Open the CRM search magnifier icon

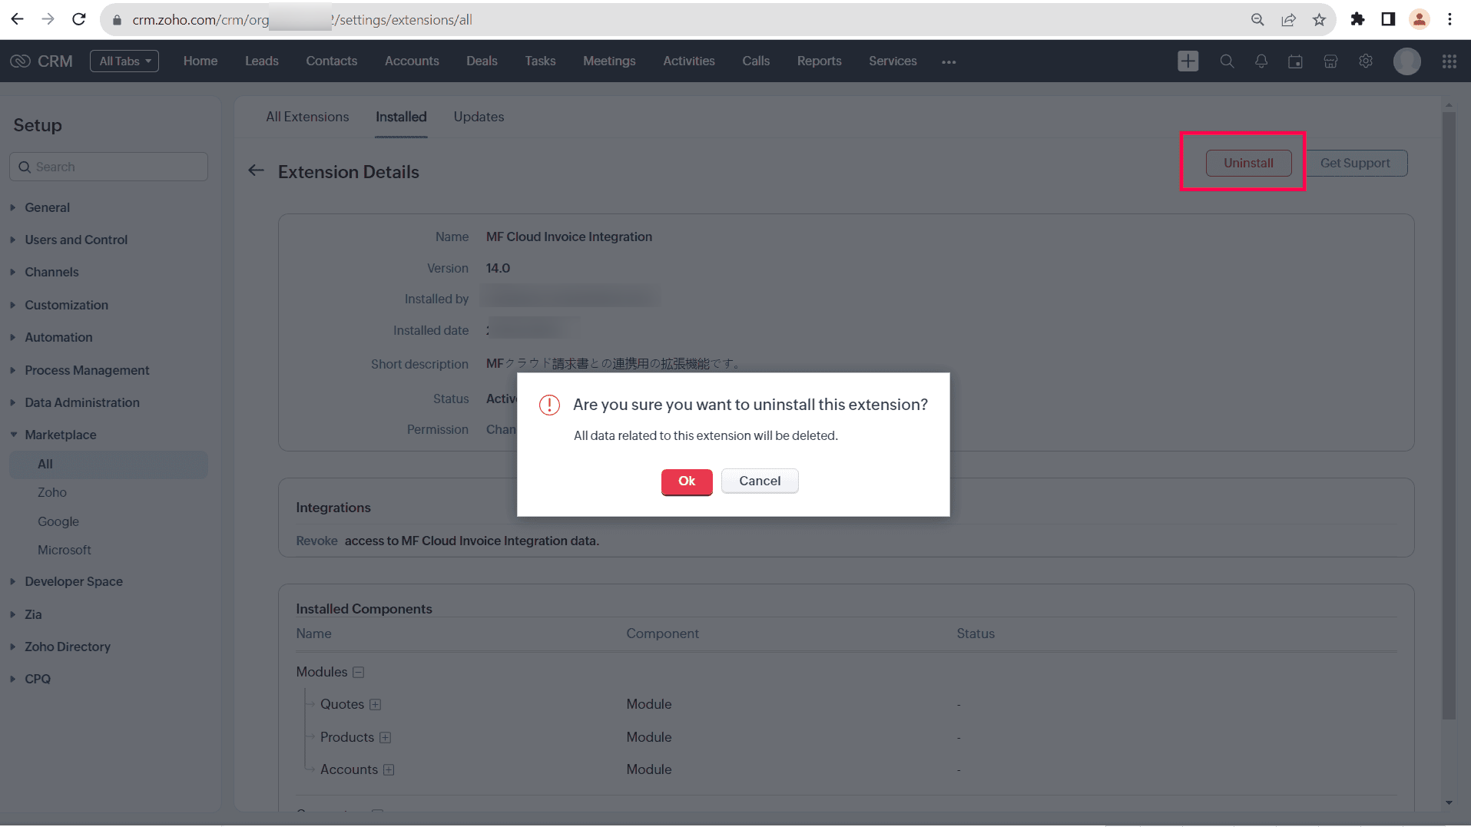pos(1227,61)
